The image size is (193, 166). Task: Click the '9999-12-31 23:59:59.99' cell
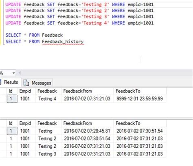click(x=140, y=99)
